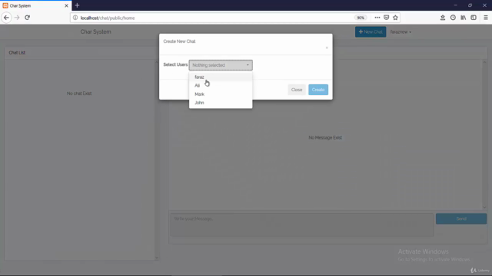The height and width of the screenshot is (276, 492).
Task: Click the No chat Exist text
Action: click(x=79, y=94)
